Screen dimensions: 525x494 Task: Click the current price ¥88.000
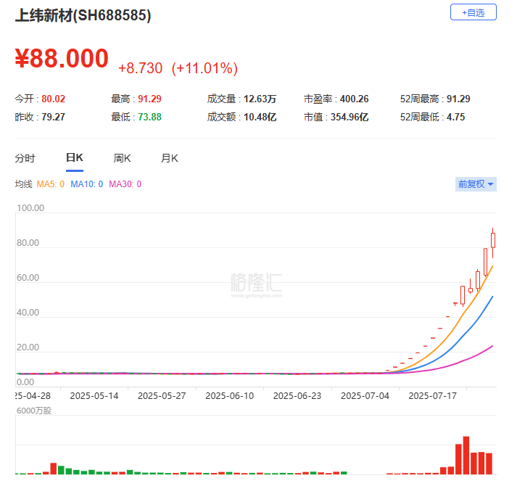click(x=62, y=58)
